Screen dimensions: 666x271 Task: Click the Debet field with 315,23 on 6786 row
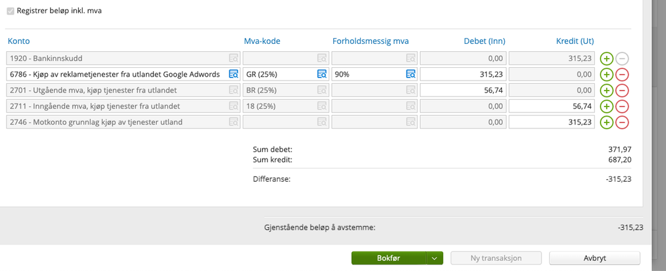tap(463, 74)
